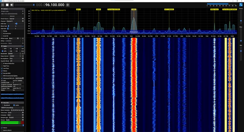Increase Snap Interval with plus button
The image size is (244, 132).
point(23,56)
